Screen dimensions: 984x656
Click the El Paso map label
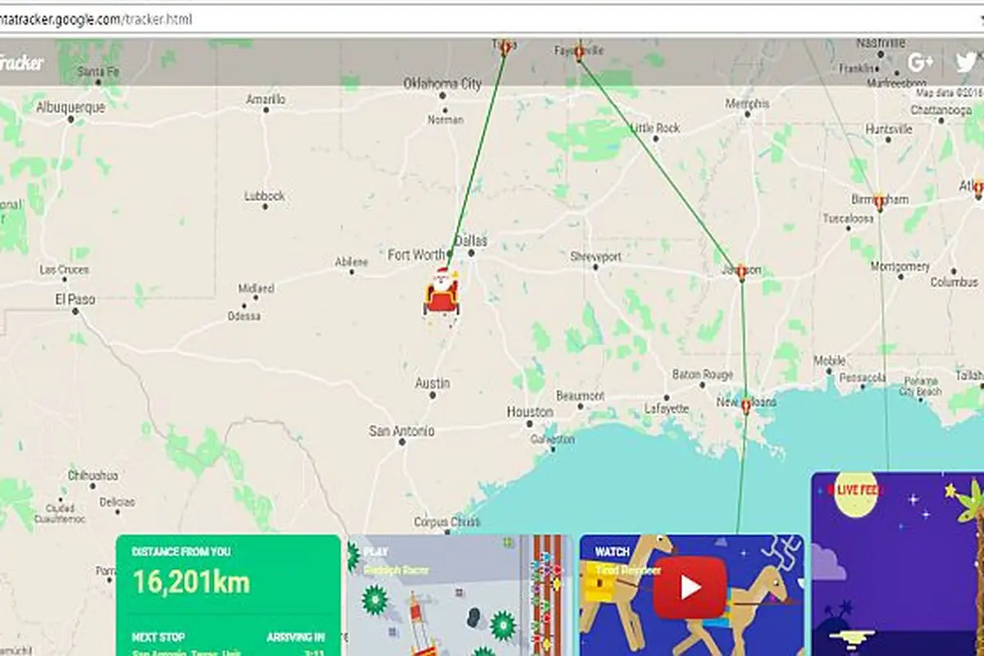point(75,300)
